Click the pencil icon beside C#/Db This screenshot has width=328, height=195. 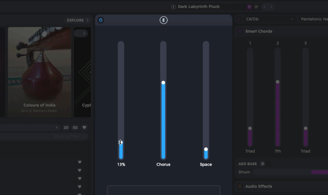coord(239,19)
